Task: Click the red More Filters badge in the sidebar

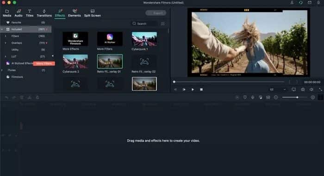Action: pyautogui.click(x=44, y=64)
